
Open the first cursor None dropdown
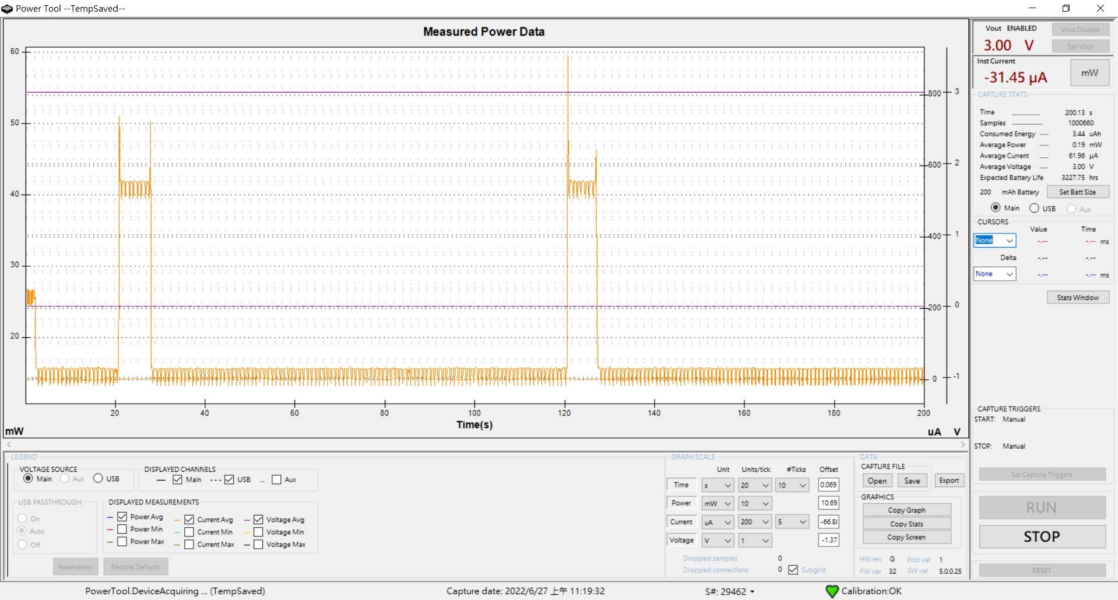click(994, 240)
